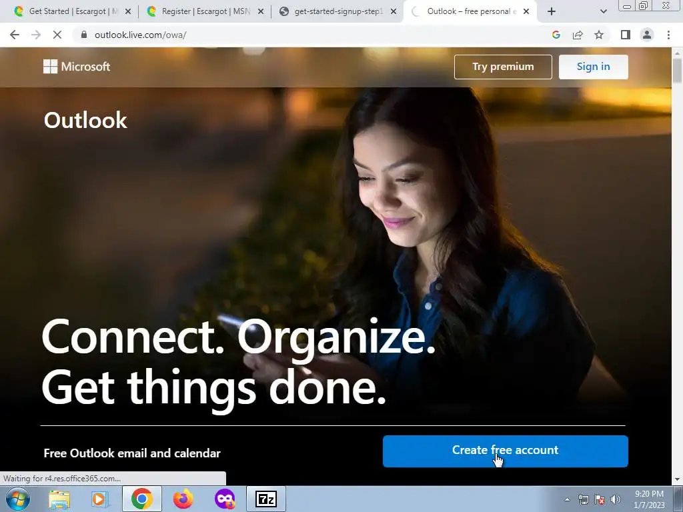Click the taskbar clock showing 9:20 PM
The height and width of the screenshot is (512, 683).
649,499
